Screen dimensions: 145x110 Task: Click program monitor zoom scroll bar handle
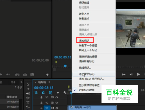[x=54, y=69]
